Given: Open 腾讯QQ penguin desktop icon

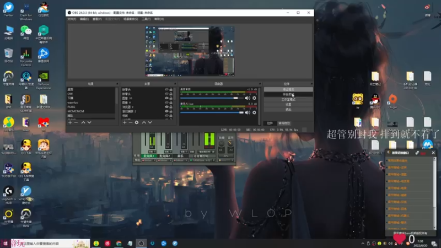Looking at the screenshot, I should [x=375, y=101].
